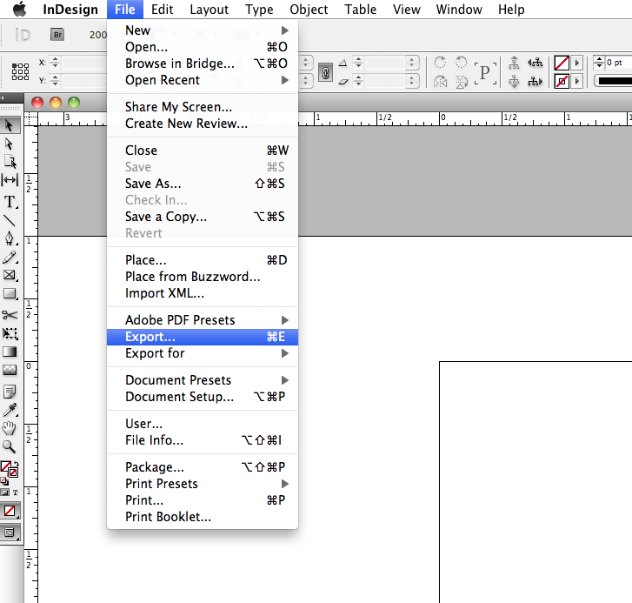Click the reference point locator grid
This screenshot has height=603, width=632.
[20, 72]
